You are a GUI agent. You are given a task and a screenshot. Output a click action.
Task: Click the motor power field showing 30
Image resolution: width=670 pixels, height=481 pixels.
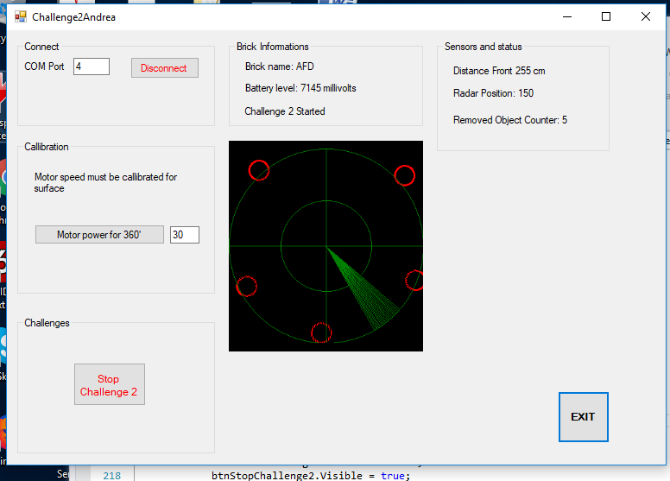click(184, 235)
